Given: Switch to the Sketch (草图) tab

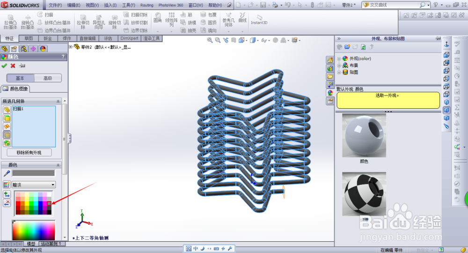Looking at the screenshot, I should [x=29, y=38].
